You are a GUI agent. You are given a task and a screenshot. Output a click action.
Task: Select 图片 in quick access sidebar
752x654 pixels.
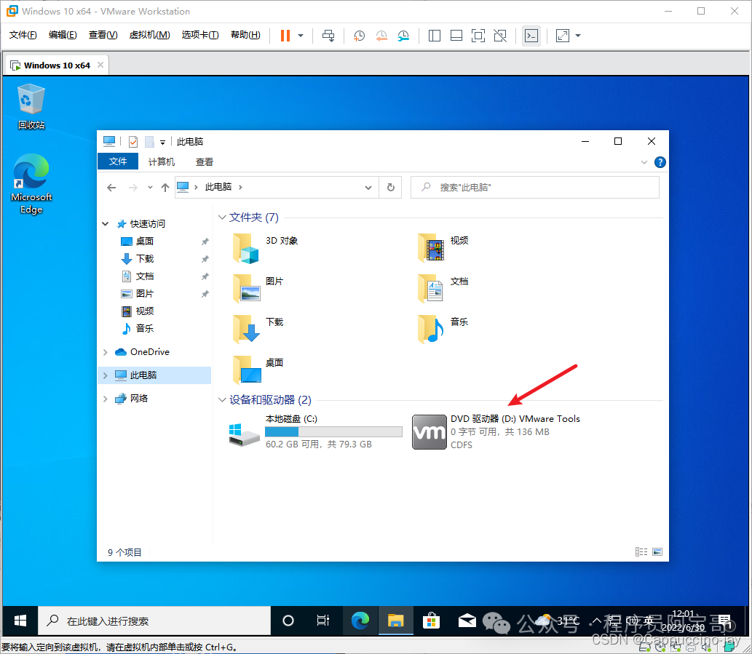(x=144, y=293)
